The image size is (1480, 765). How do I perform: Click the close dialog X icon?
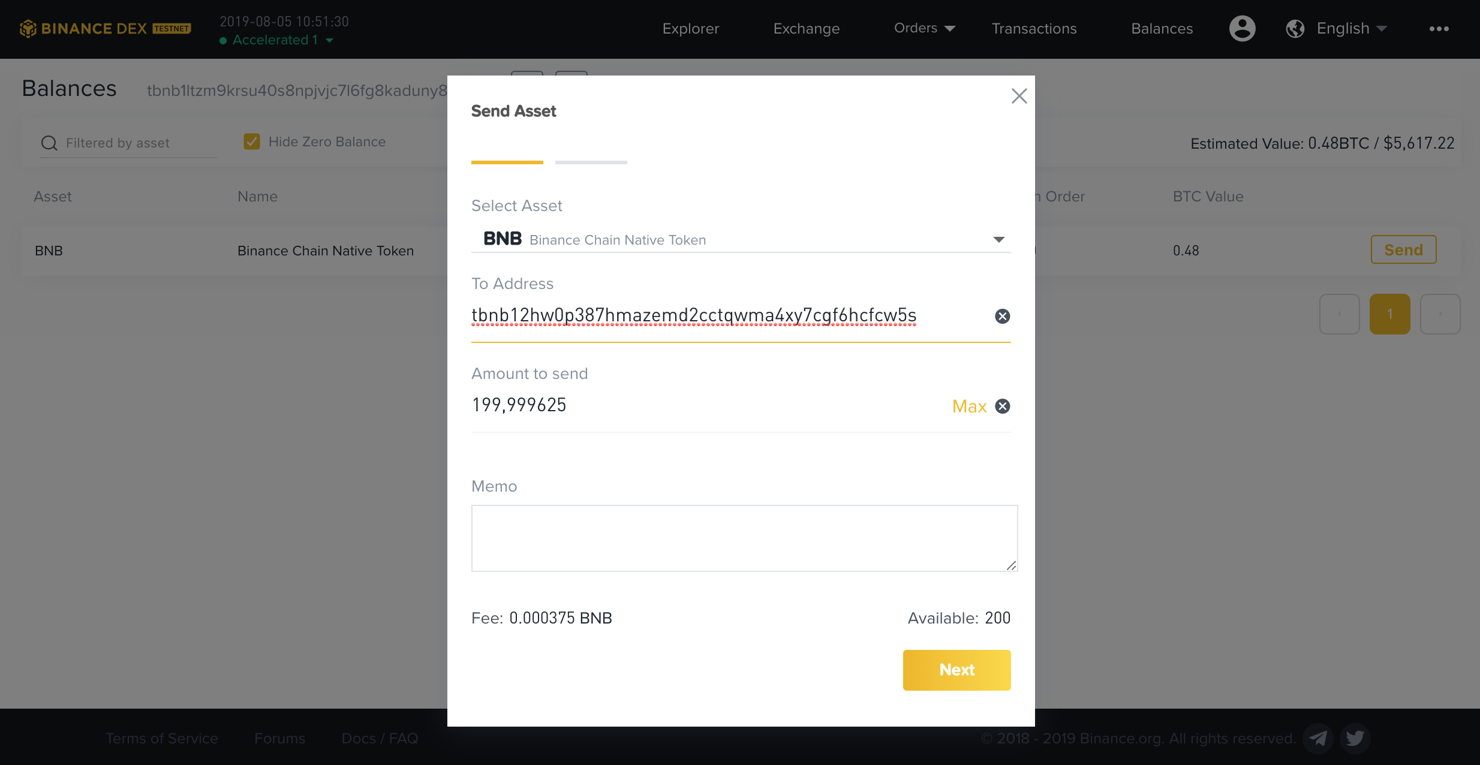pyautogui.click(x=1019, y=96)
